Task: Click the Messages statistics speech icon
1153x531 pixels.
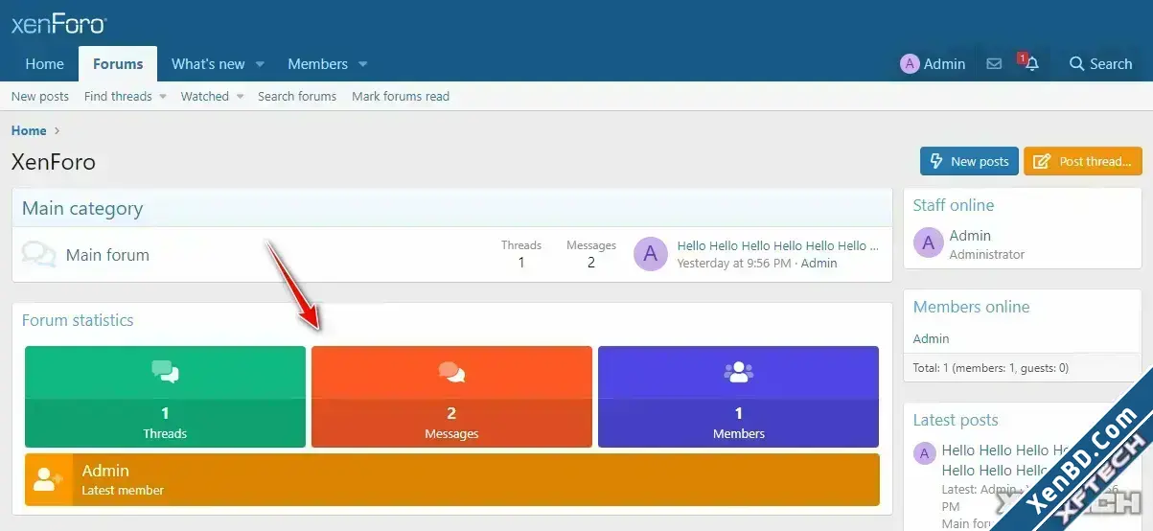Action: [x=451, y=372]
